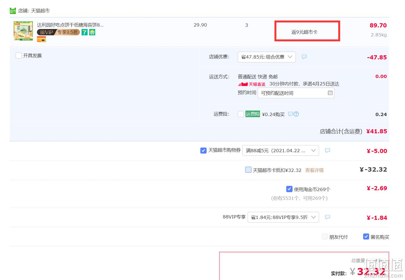Open the 88VIP专享9.5折 discount dropdown
This screenshot has width=405, height=280.
click(x=283, y=217)
